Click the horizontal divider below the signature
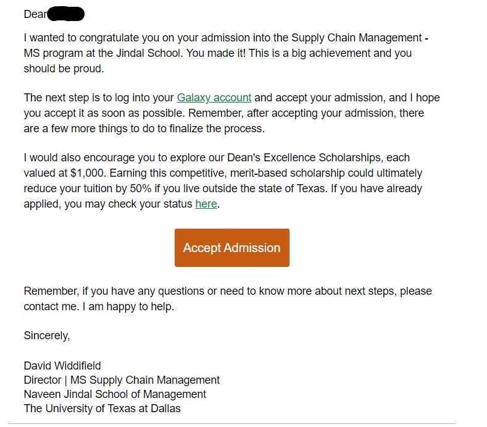Screen dimensions: 487x427 [231, 423]
